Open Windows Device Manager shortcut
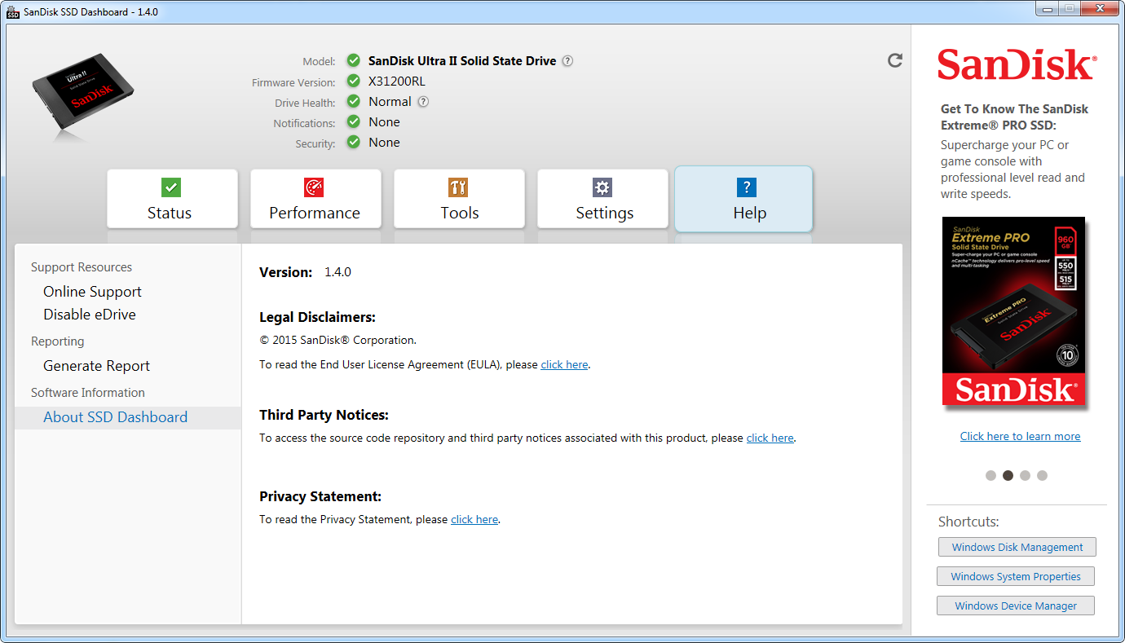Viewport: 1125px width, 643px height. pyautogui.click(x=1016, y=606)
